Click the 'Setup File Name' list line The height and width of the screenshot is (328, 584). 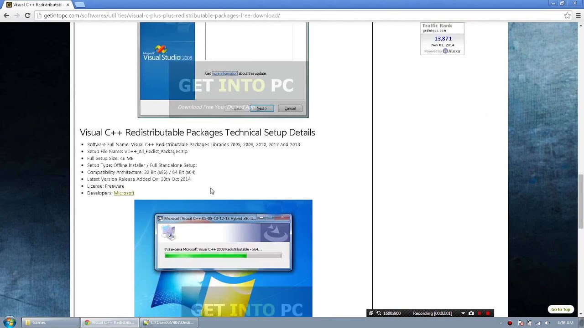pos(137,152)
